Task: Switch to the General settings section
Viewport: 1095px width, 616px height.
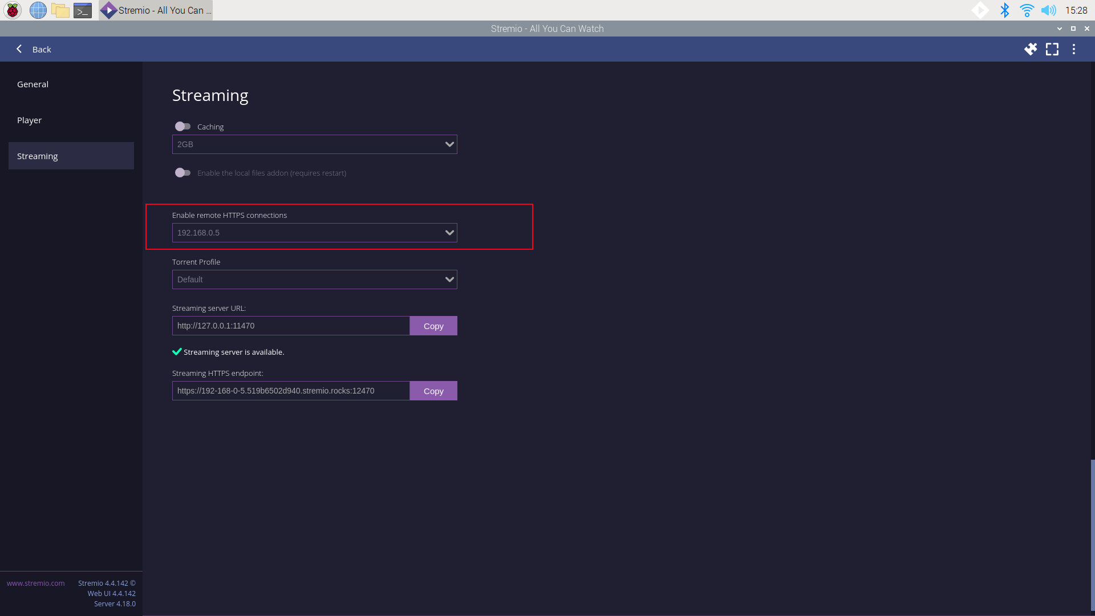Action: (71, 84)
